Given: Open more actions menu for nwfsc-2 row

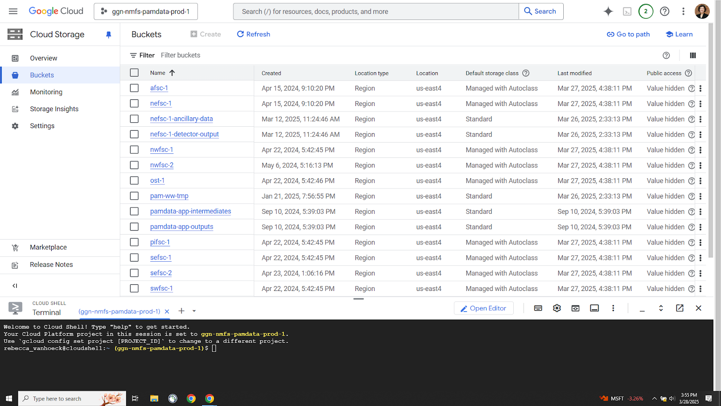Looking at the screenshot, I should pos(700,166).
